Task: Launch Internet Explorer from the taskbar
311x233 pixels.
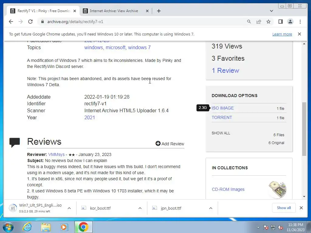Action: tap(27, 227)
